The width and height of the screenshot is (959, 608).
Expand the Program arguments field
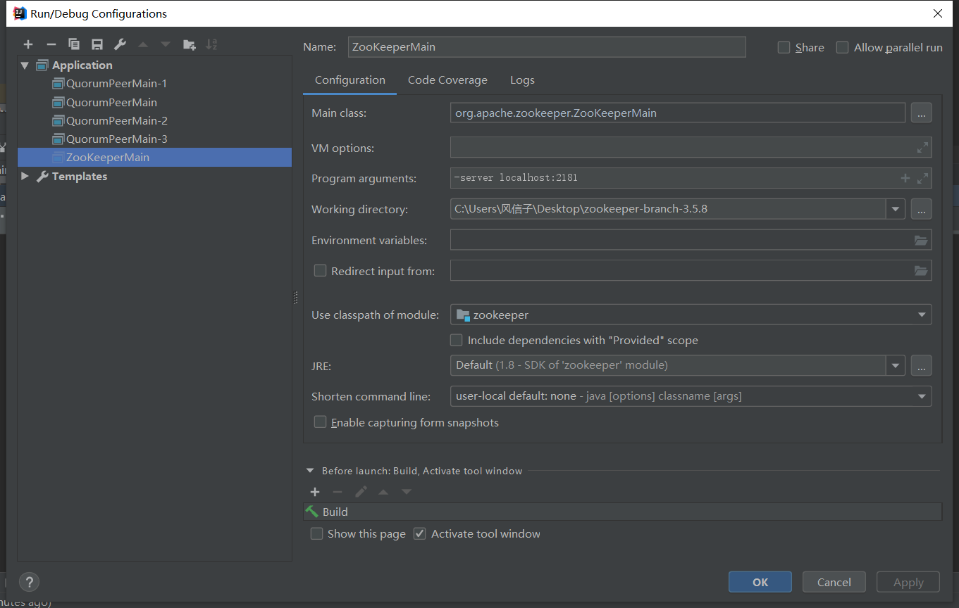922,178
